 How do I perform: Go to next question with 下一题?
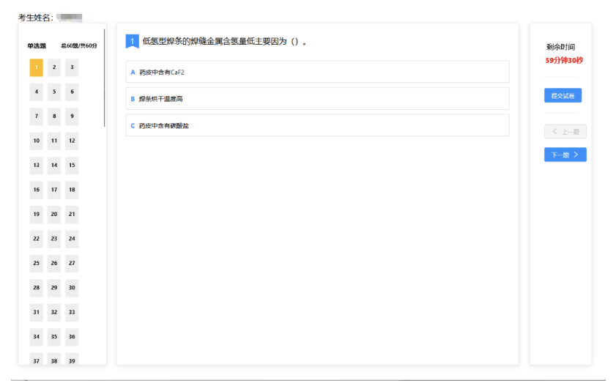[x=565, y=155]
